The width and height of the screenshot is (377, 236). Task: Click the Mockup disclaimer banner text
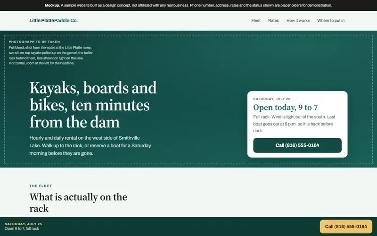[188, 5]
